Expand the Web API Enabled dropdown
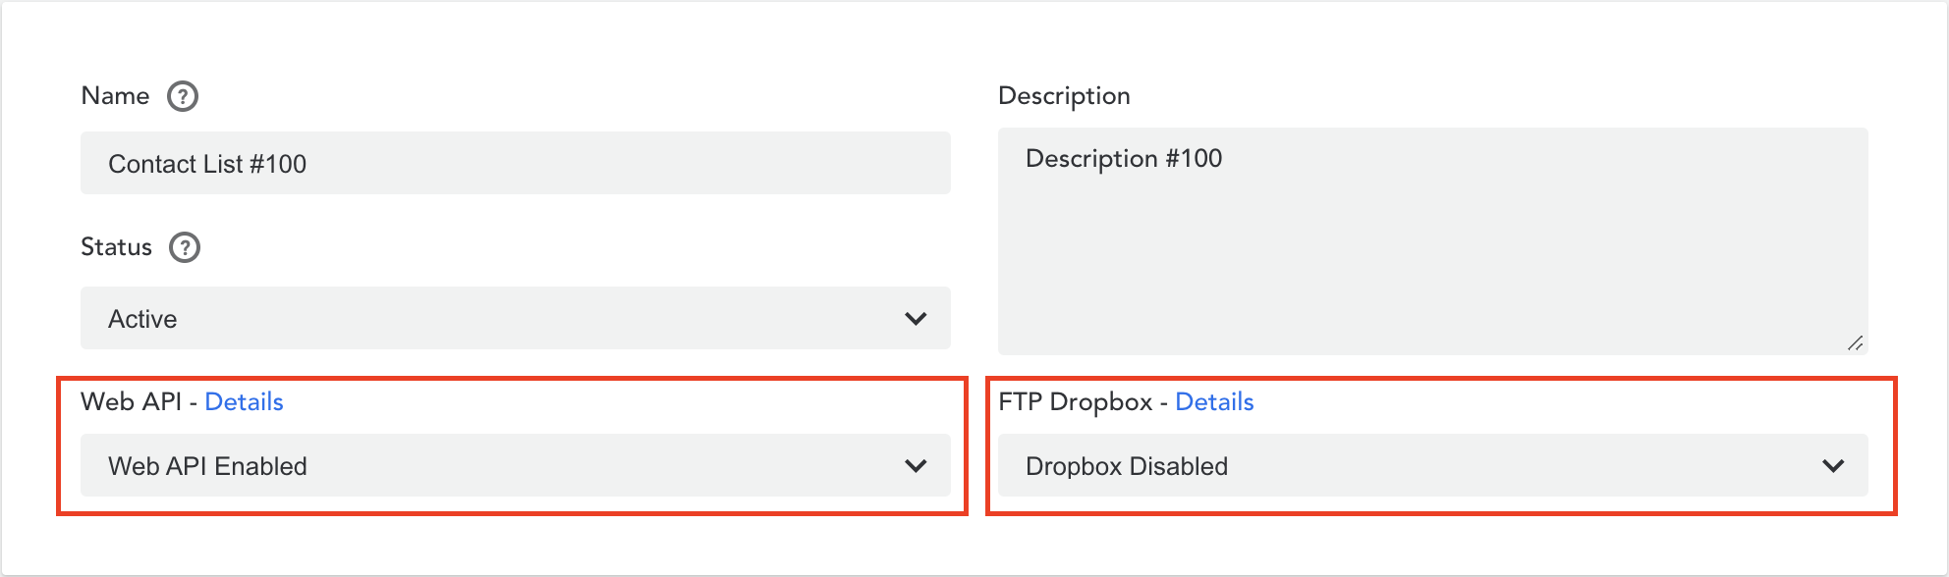Image resolution: width=1949 pixels, height=577 pixels. [x=516, y=465]
